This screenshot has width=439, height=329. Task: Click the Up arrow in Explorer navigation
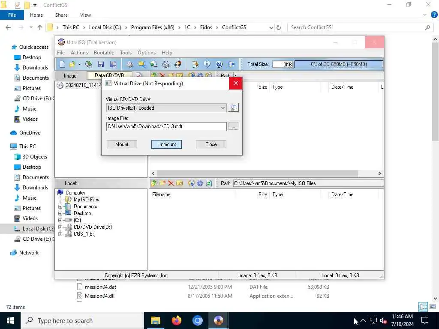[40, 27]
